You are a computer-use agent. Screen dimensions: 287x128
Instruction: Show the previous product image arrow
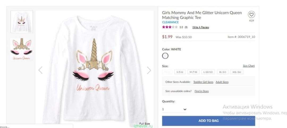click(x=40, y=70)
